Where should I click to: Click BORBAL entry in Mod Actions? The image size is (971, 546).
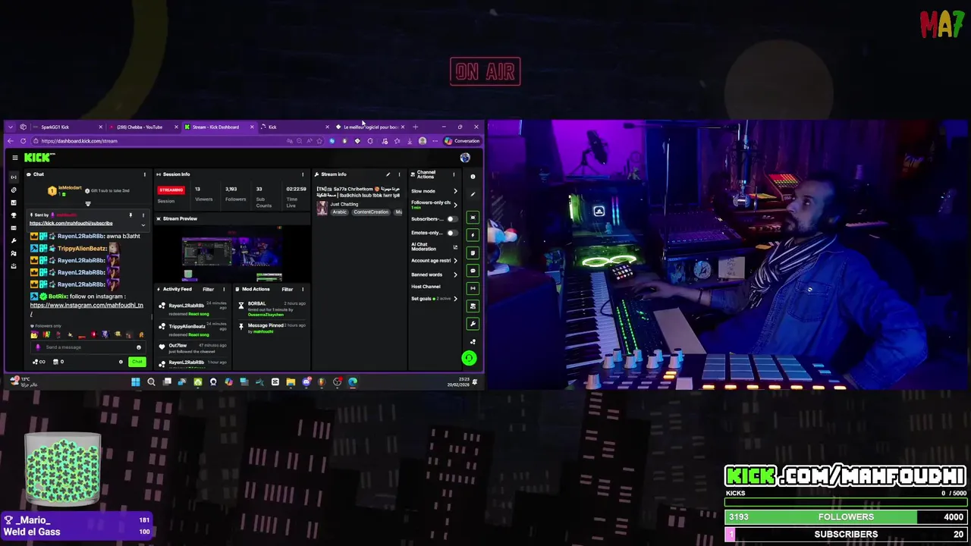click(x=272, y=309)
